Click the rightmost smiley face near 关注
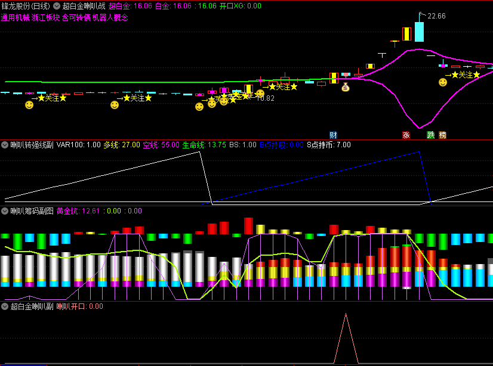Screen dimensions: 493x366 click(443, 82)
